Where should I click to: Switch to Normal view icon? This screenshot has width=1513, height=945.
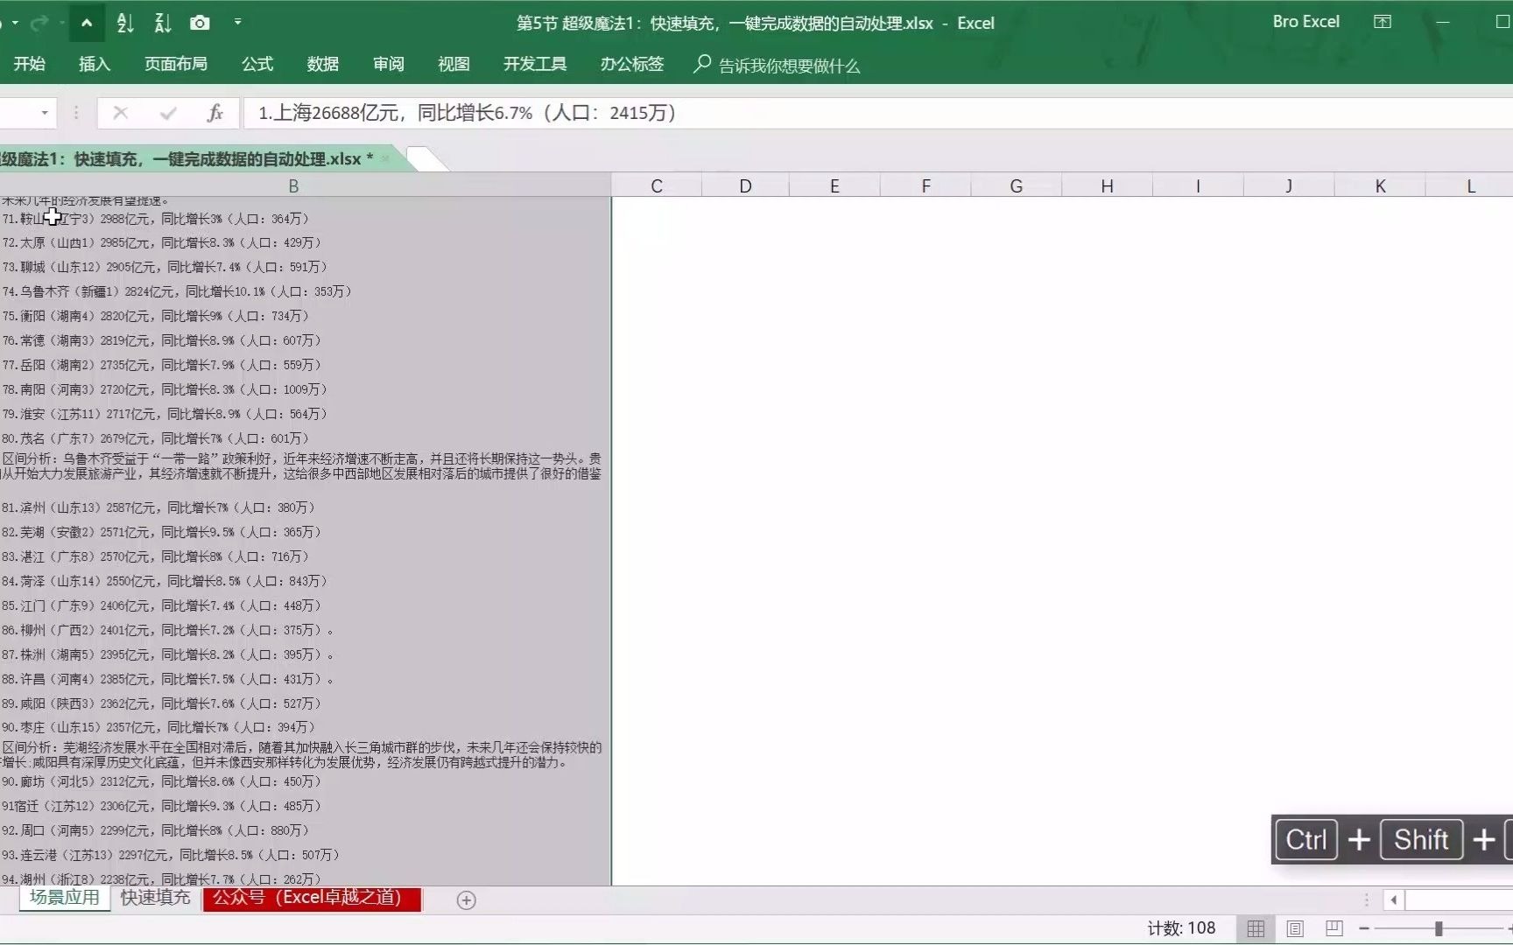click(1256, 928)
